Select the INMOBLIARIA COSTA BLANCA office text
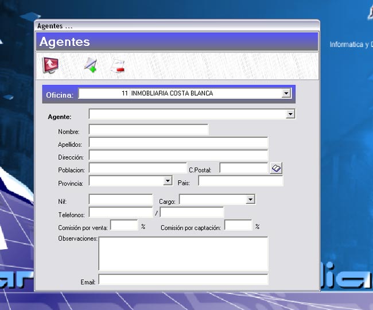The height and width of the screenshot is (310, 373). pyautogui.click(x=172, y=93)
